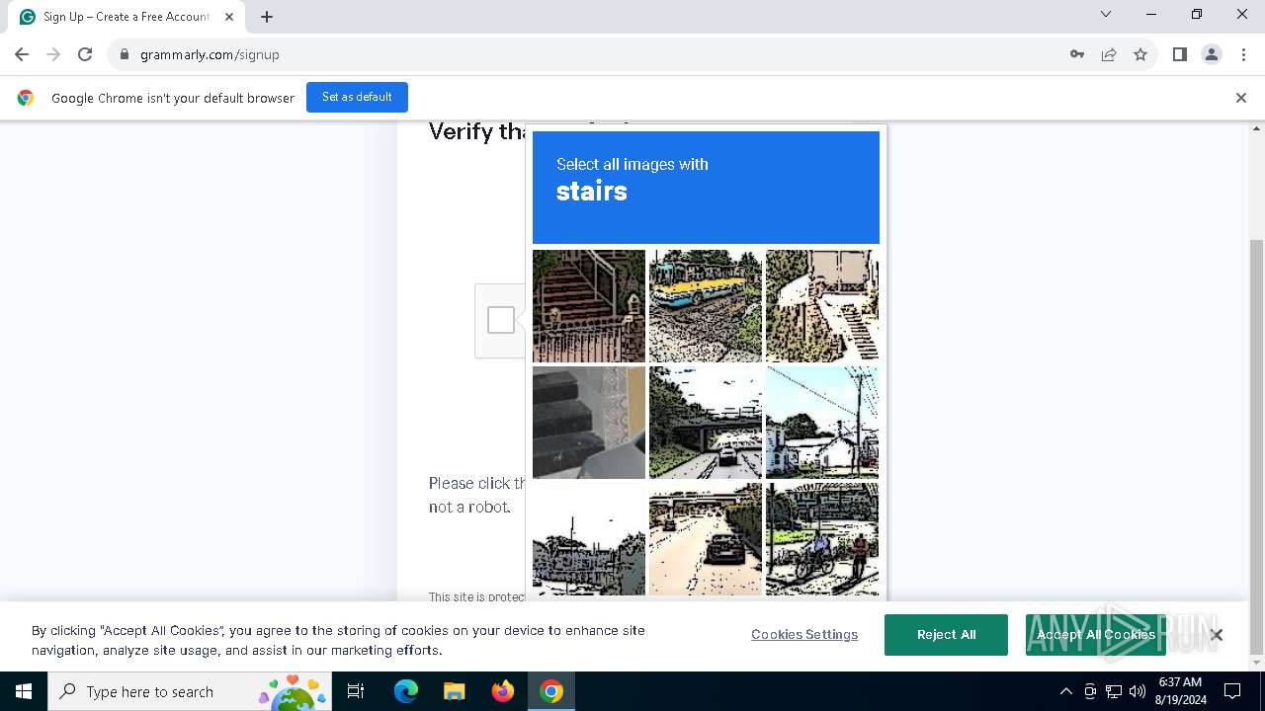Open volume tray icon
1265x711 pixels.
point(1137,691)
